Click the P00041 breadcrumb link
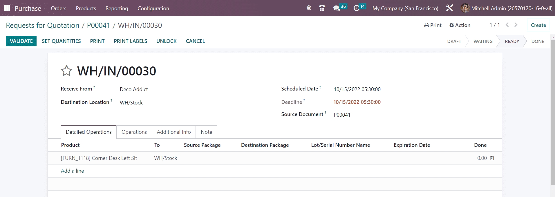The height and width of the screenshot is (197, 555). click(98, 26)
